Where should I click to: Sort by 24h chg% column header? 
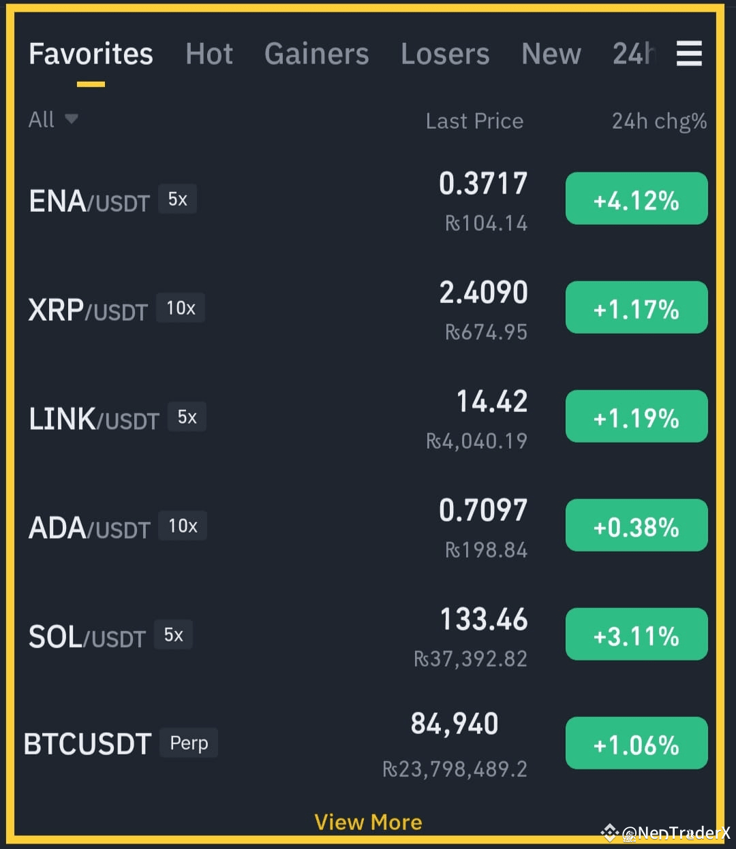[x=659, y=121]
